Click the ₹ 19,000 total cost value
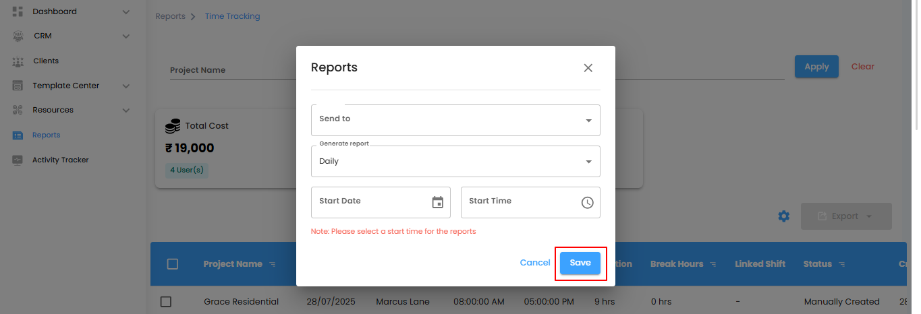This screenshot has width=921, height=314. click(190, 148)
